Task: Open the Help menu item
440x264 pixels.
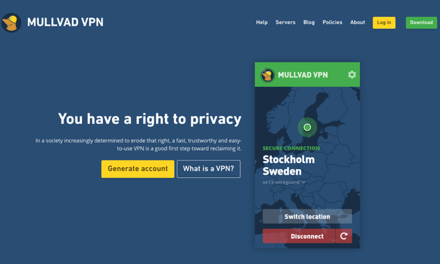Action: (x=262, y=23)
